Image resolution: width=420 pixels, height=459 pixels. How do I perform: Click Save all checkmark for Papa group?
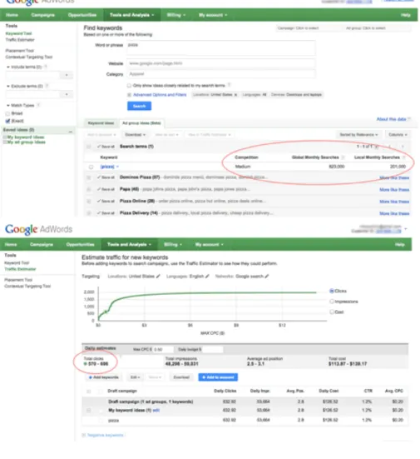106,189
